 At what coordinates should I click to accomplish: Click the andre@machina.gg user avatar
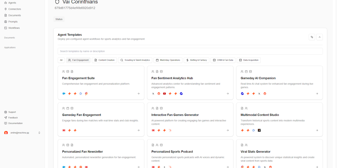point(6,133)
